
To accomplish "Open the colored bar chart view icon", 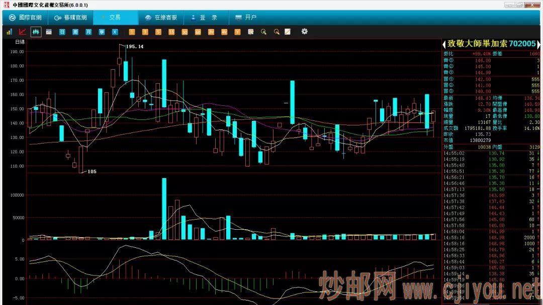I will click(x=9, y=32).
